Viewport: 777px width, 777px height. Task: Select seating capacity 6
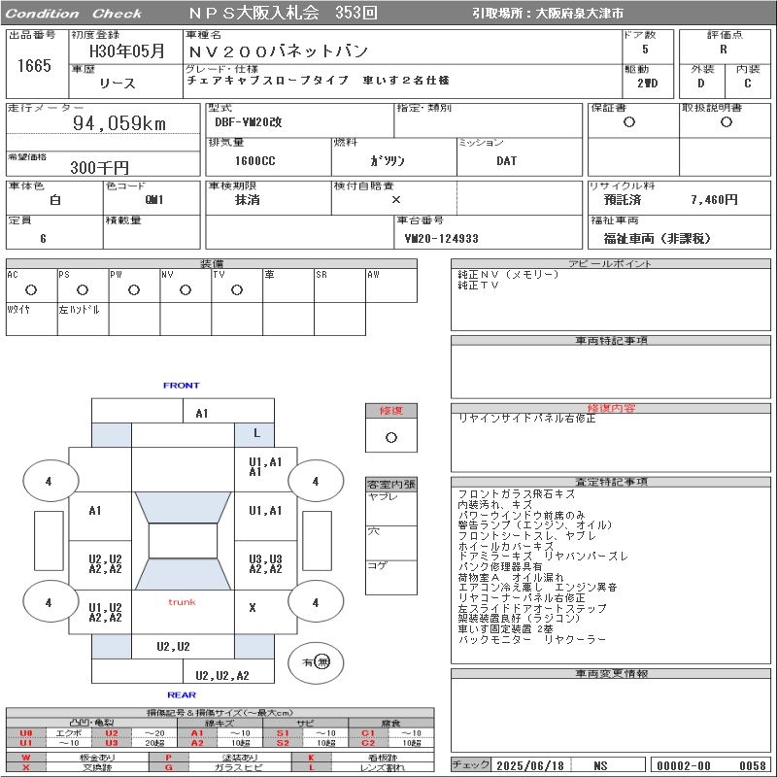[43, 238]
